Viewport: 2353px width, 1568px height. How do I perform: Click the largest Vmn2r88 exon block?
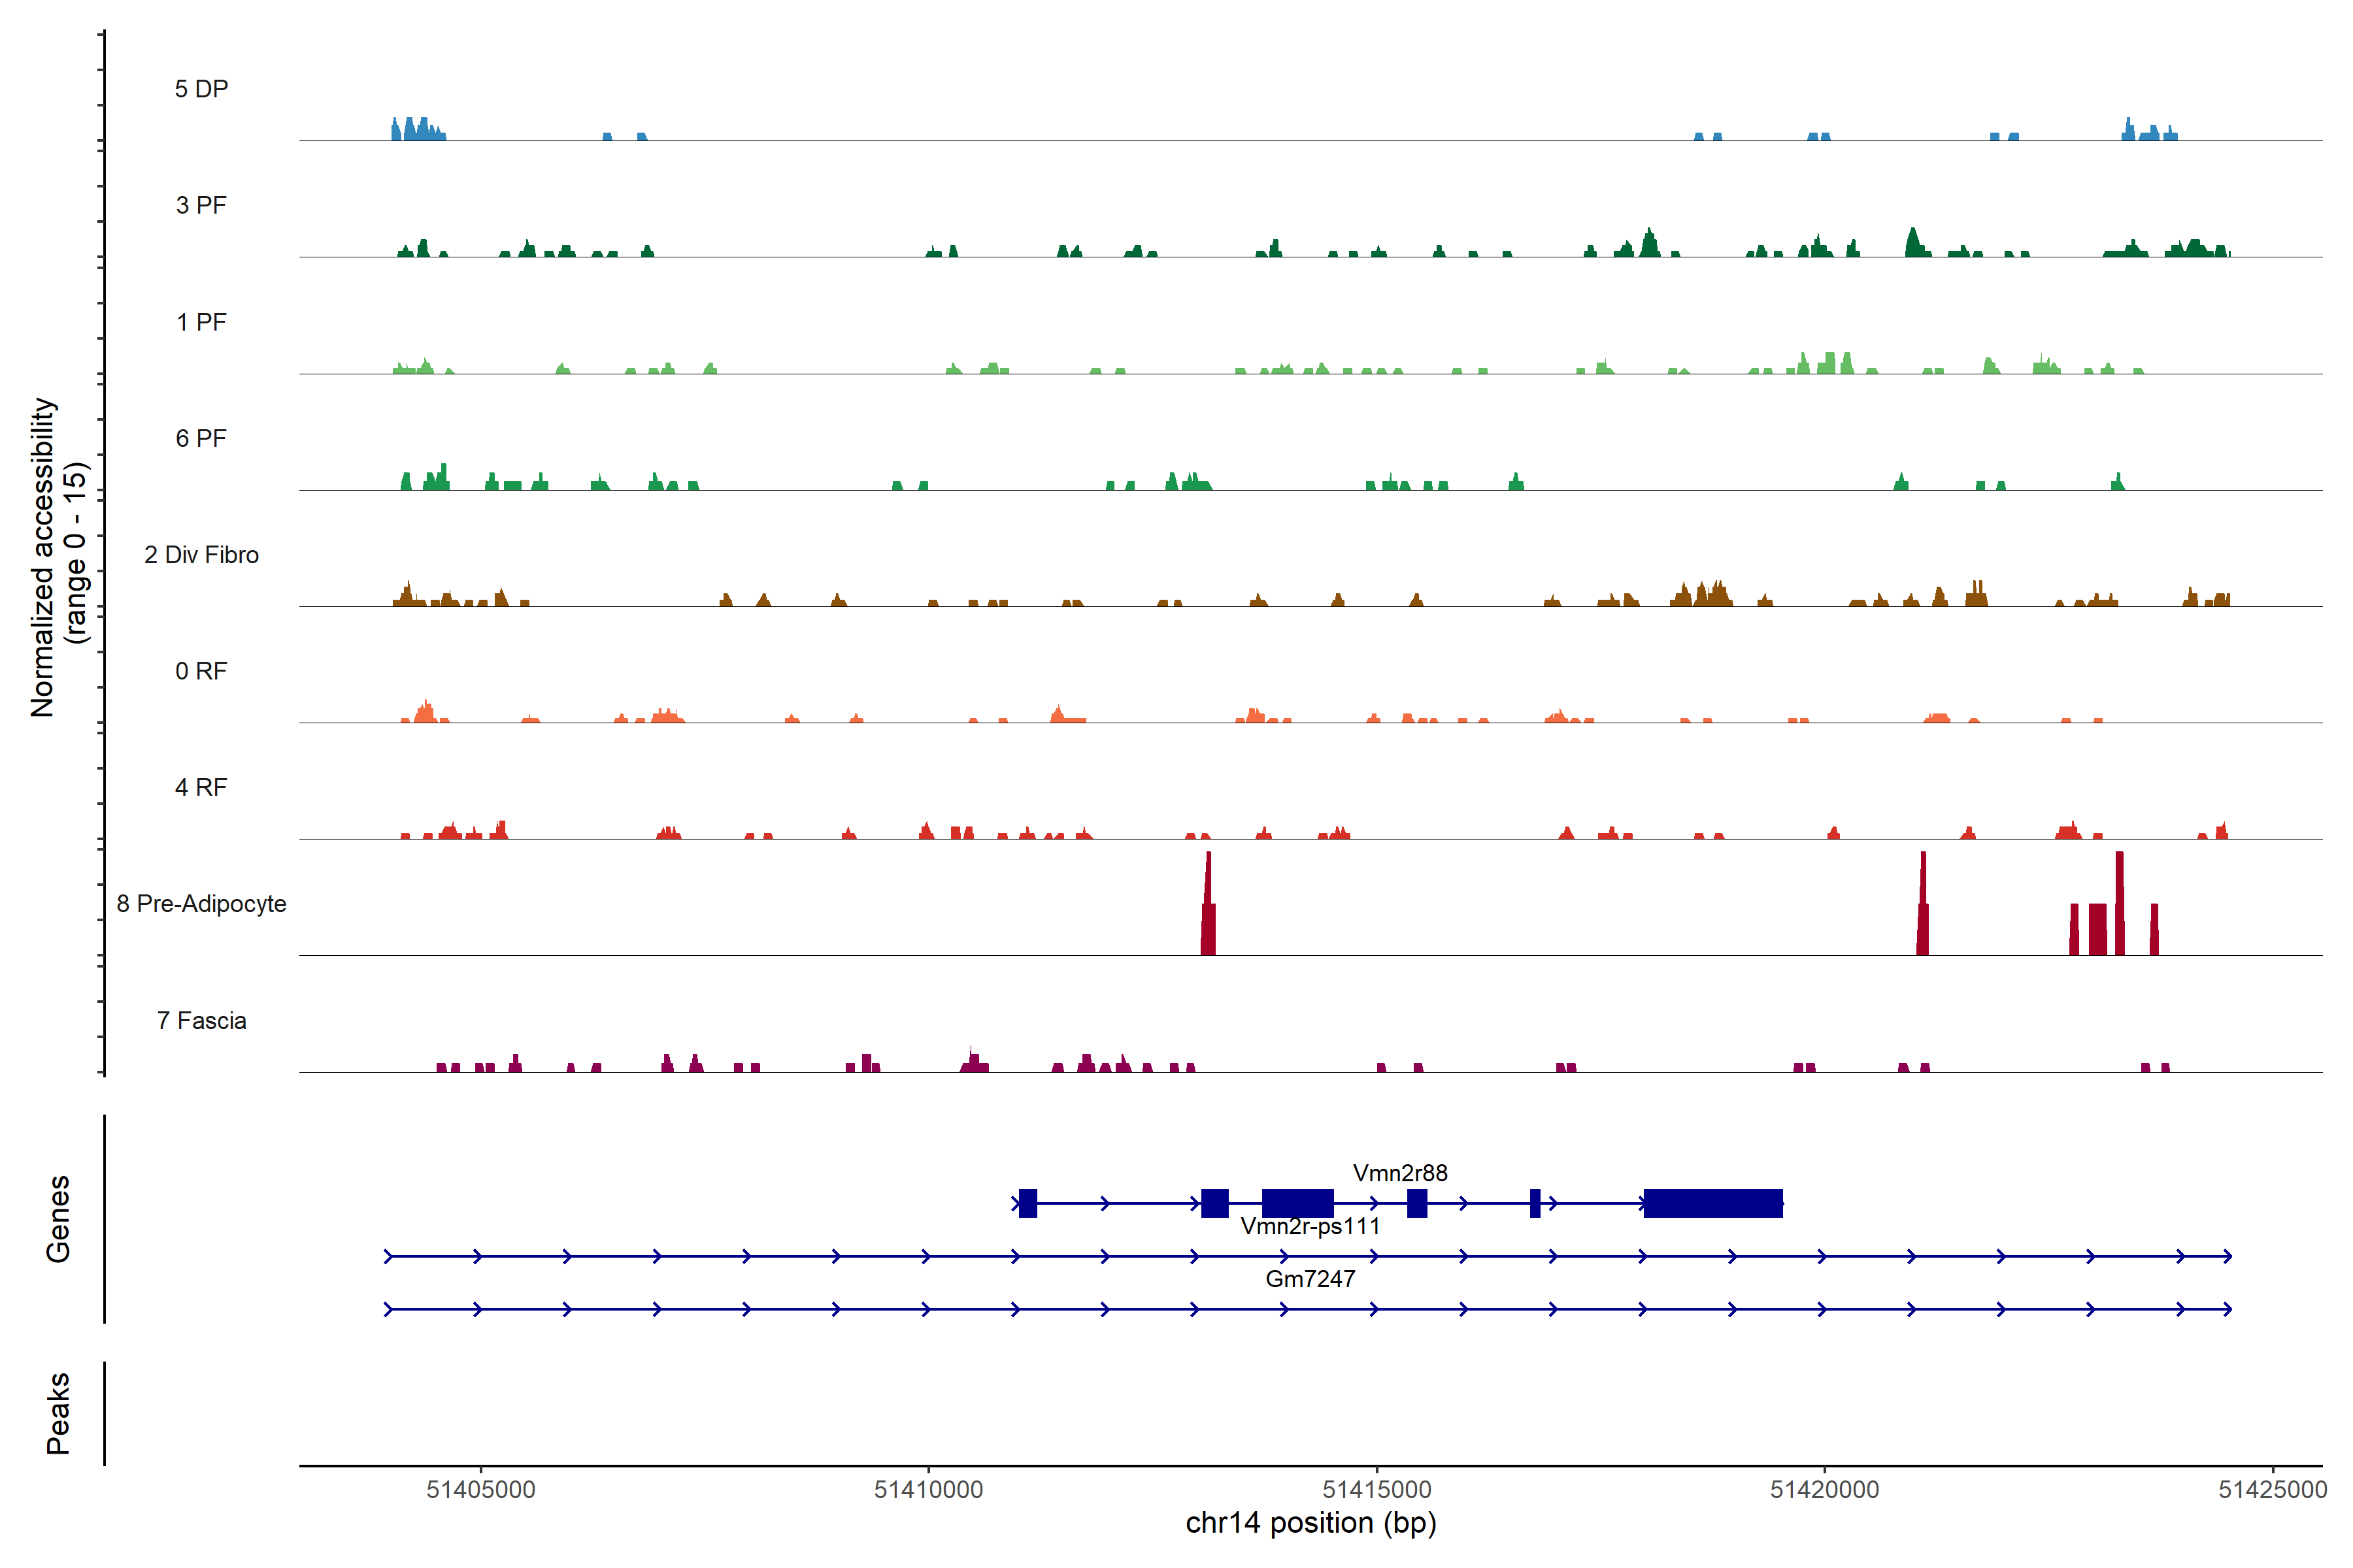(x=1712, y=1203)
